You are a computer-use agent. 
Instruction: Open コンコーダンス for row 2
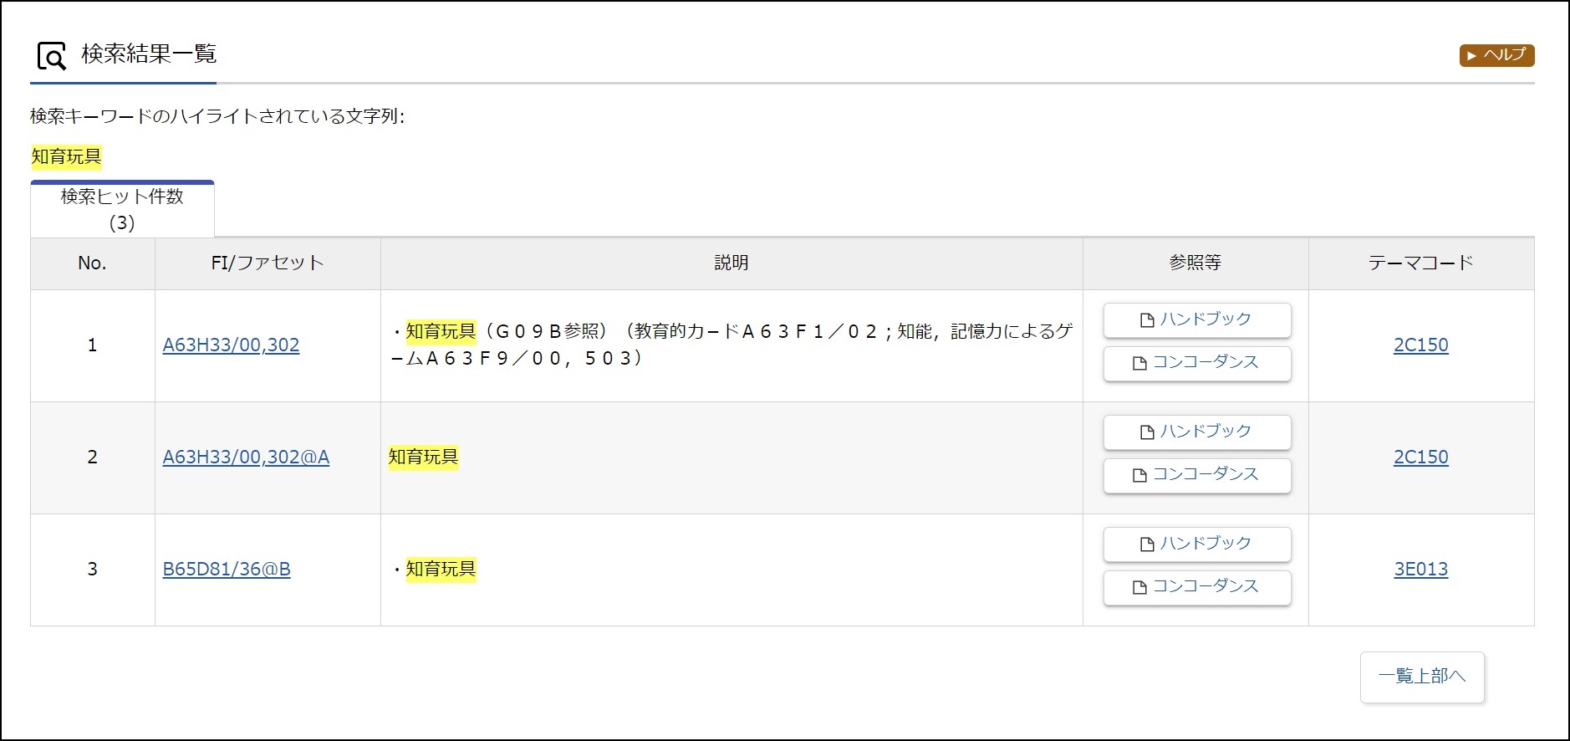[1196, 475]
